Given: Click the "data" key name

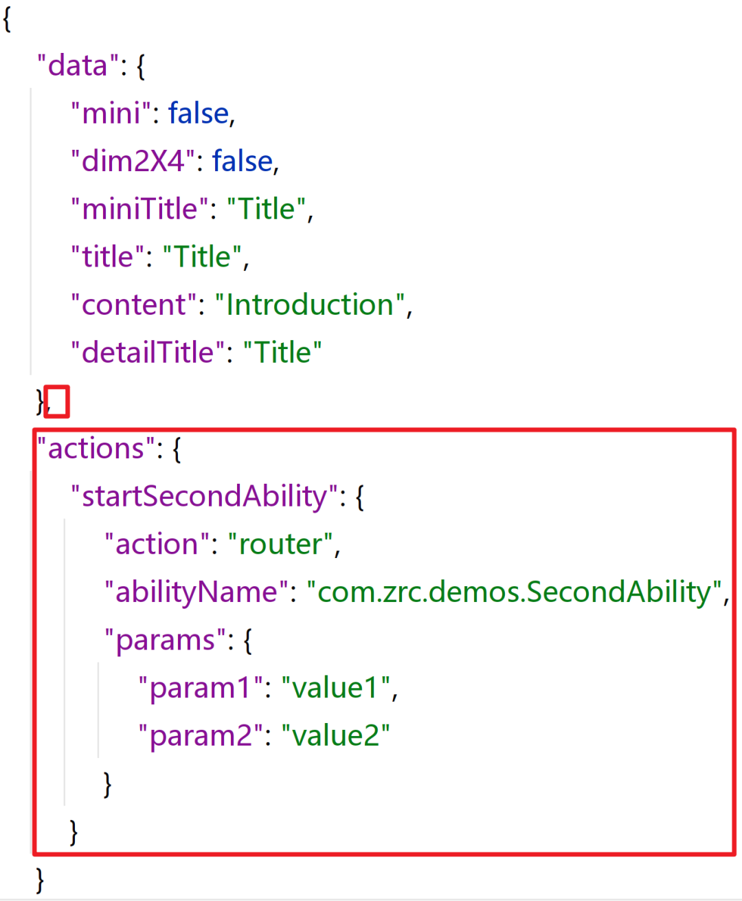Looking at the screenshot, I should (78, 66).
